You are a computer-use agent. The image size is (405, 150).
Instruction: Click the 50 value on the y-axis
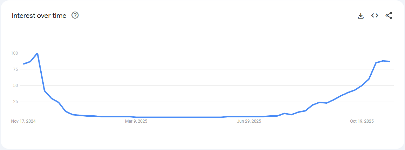pos(15,86)
